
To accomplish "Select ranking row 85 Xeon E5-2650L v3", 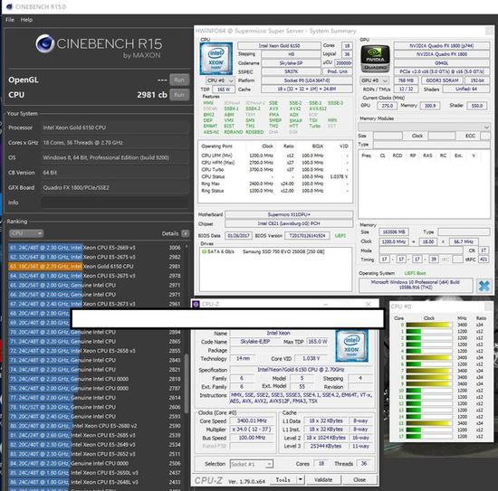I will click(x=95, y=473).
